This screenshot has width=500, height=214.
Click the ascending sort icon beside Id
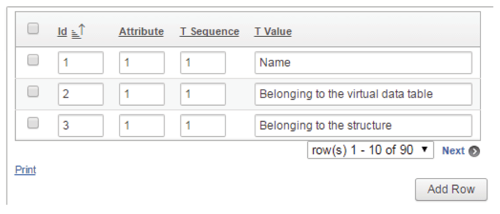tap(78, 31)
